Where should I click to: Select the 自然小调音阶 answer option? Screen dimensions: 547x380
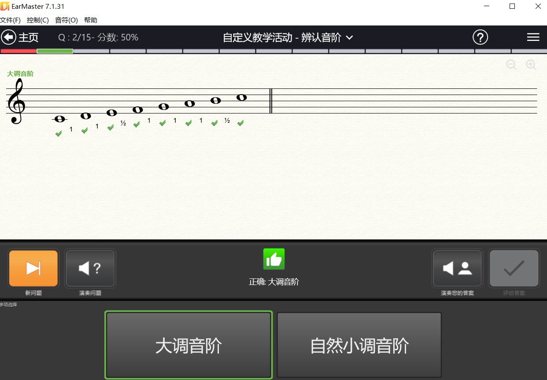(x=359, y=345)
